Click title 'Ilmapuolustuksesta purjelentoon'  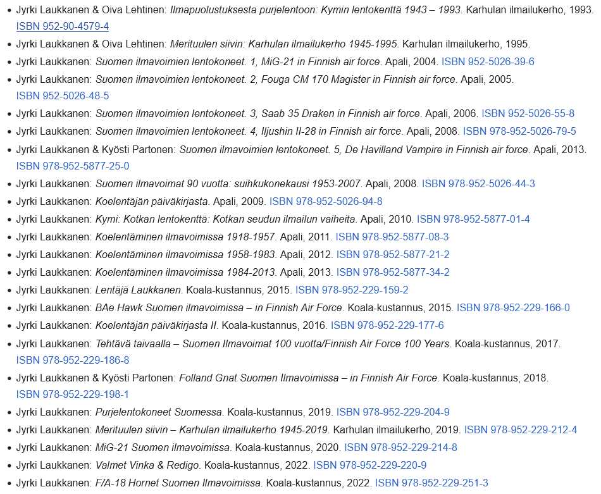(244, 9)
